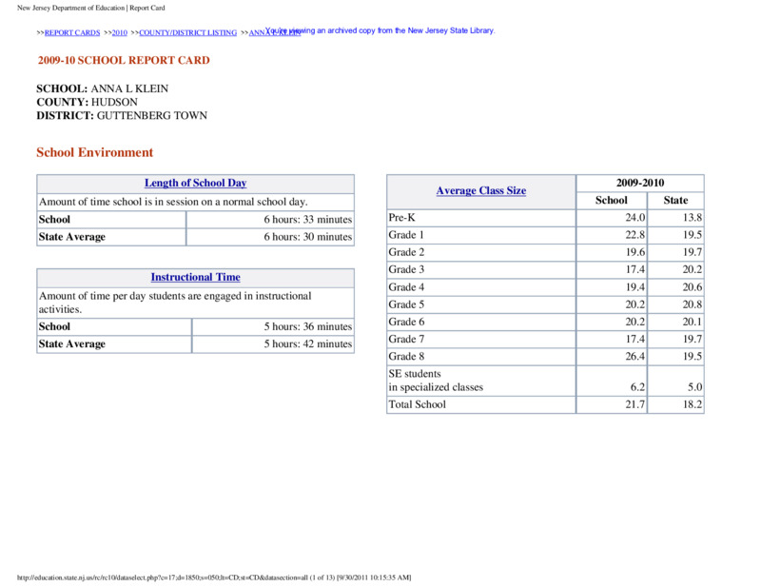Click Grade 5 state value '20.8'

[x=693, y=304]
